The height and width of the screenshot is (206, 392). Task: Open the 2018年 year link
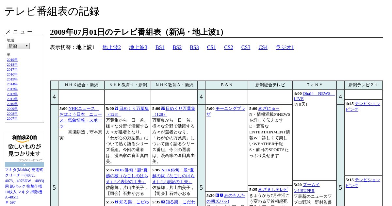point(12,64)
